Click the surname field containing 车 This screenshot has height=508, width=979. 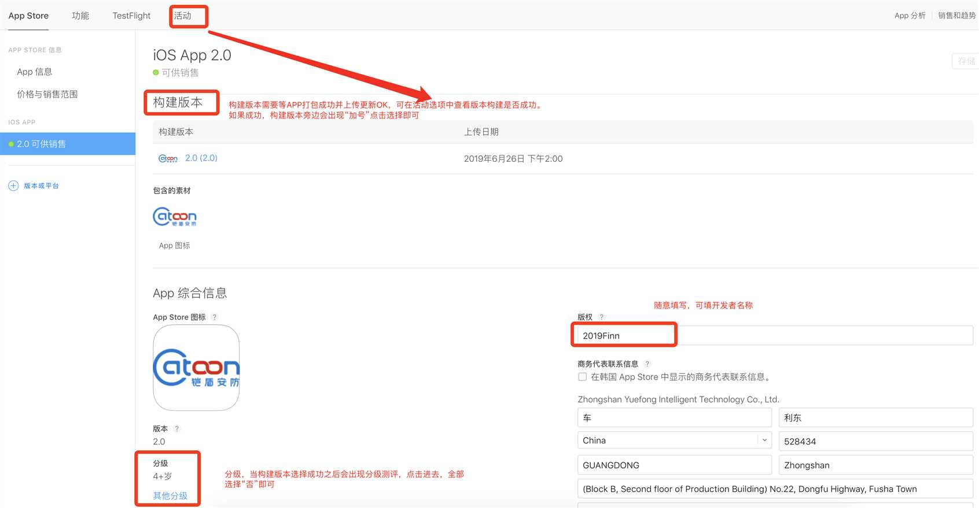tap(675, 418)
